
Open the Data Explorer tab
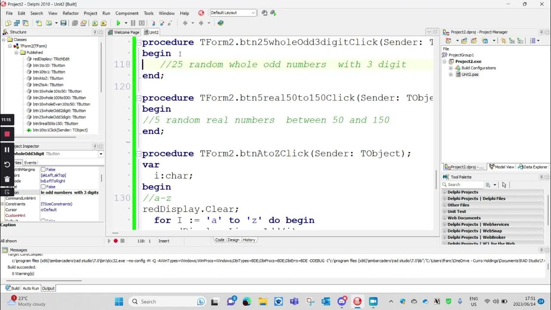[533, 167]
